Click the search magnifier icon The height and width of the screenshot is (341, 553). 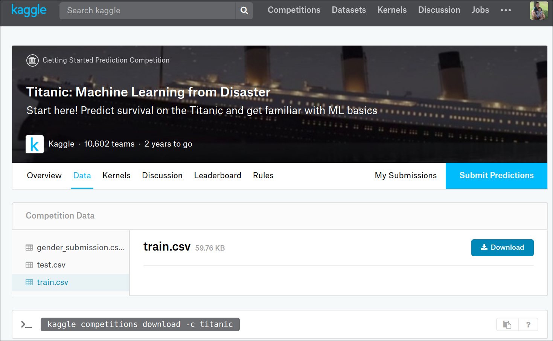tap(244, 11)
